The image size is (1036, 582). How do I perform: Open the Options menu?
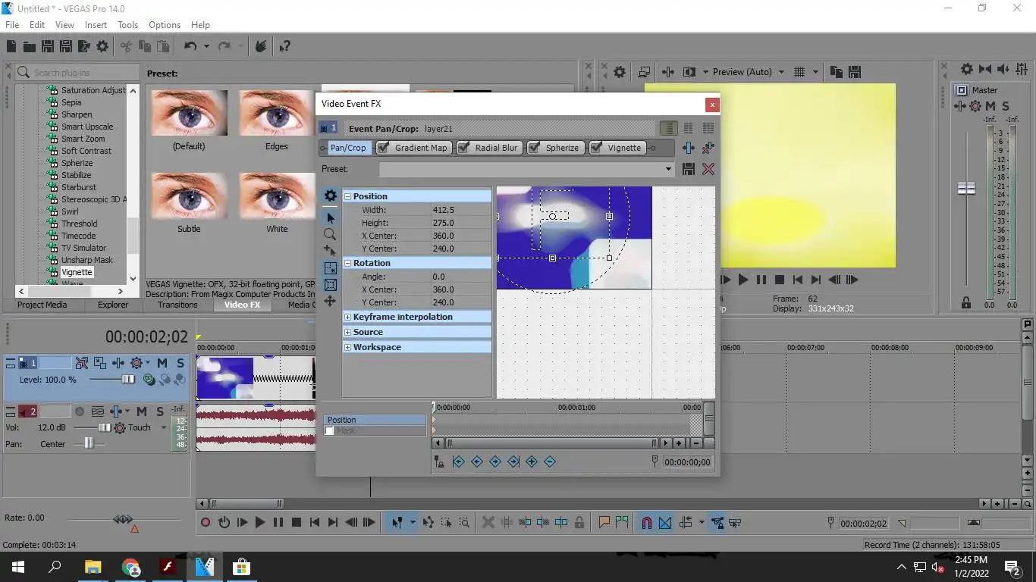165,25
